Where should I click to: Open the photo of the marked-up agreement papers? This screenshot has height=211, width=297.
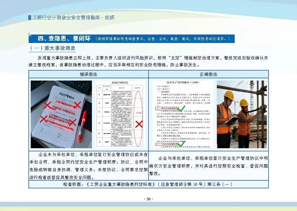click(x=61, y=114)
